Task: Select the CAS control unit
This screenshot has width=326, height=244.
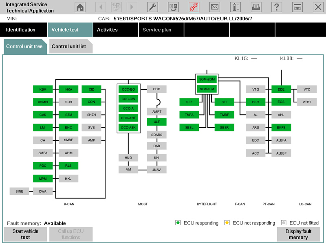Action: 43,115
